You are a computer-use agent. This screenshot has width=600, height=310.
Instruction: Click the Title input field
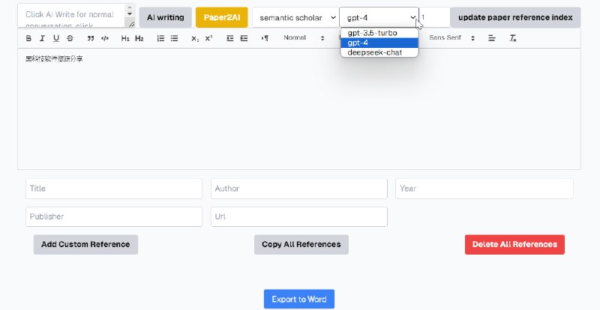click(x=114, y=189)
